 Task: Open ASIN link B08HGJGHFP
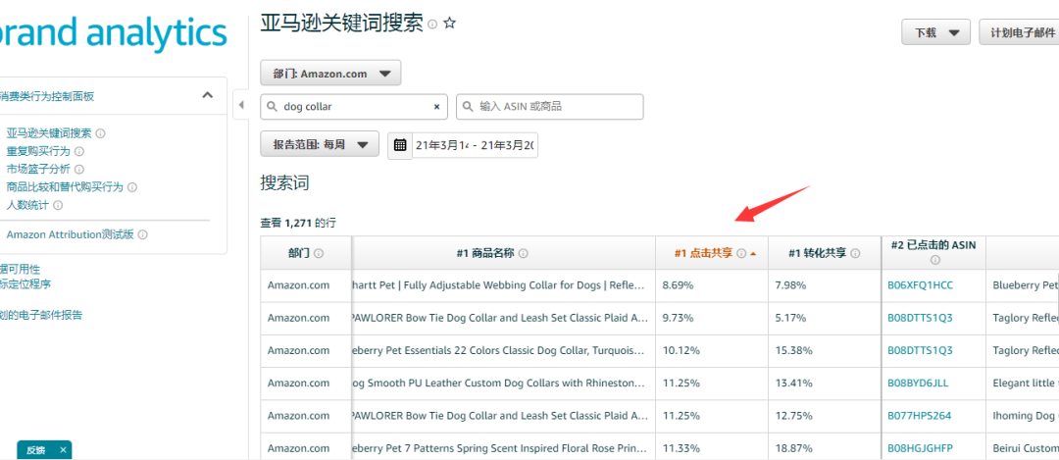tap(919, 448)
